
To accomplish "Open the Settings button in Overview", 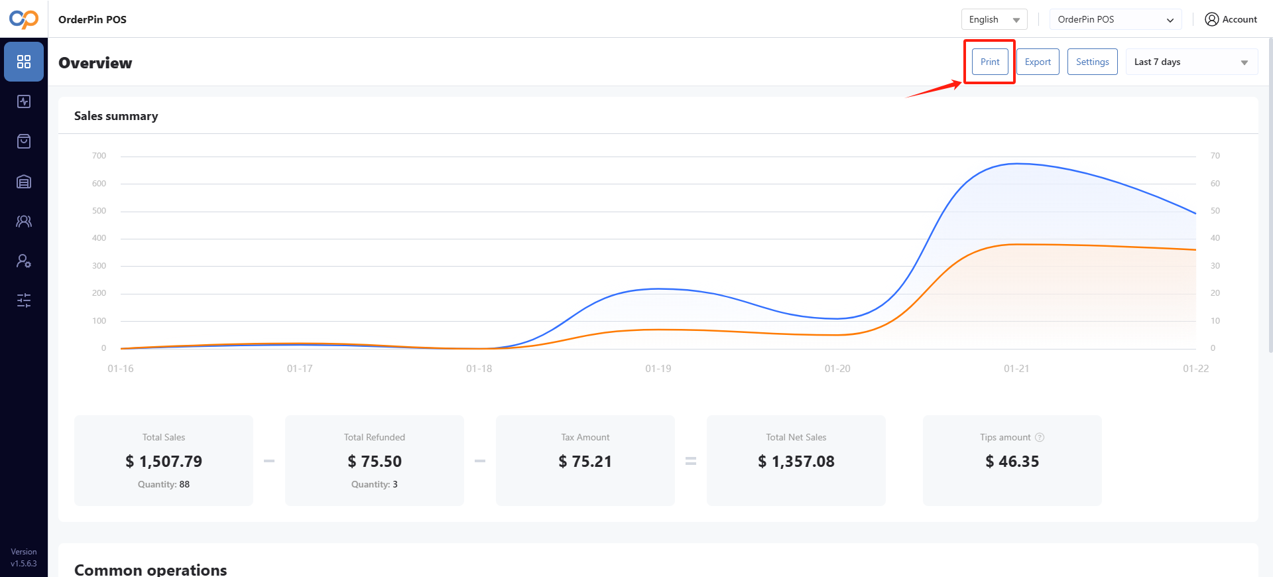I will (x=1092, y=62).
